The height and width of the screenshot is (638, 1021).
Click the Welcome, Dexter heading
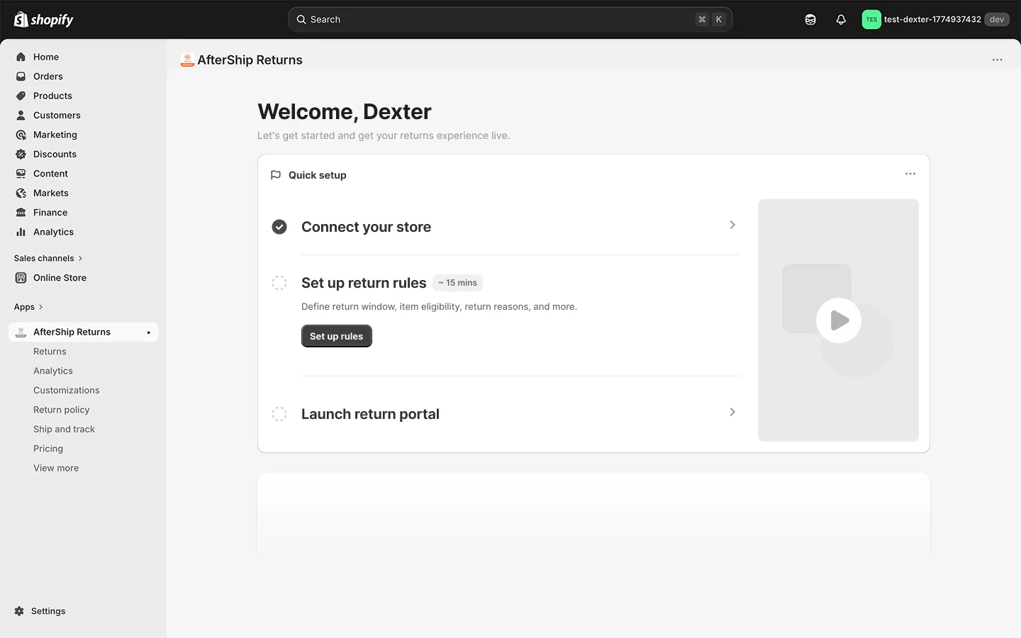point(345,111)
